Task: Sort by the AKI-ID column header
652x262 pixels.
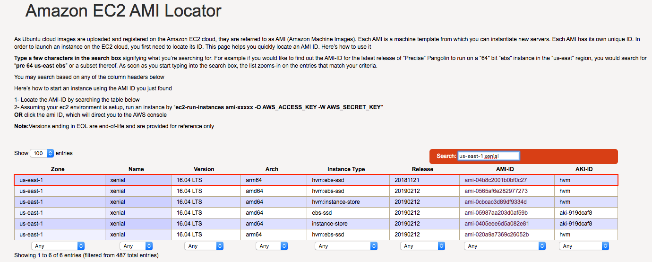Action: [x=584, y=169]
